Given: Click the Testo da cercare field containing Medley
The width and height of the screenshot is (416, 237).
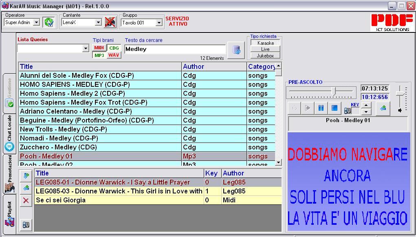Looking at the screenshot, I should [175, 49].
